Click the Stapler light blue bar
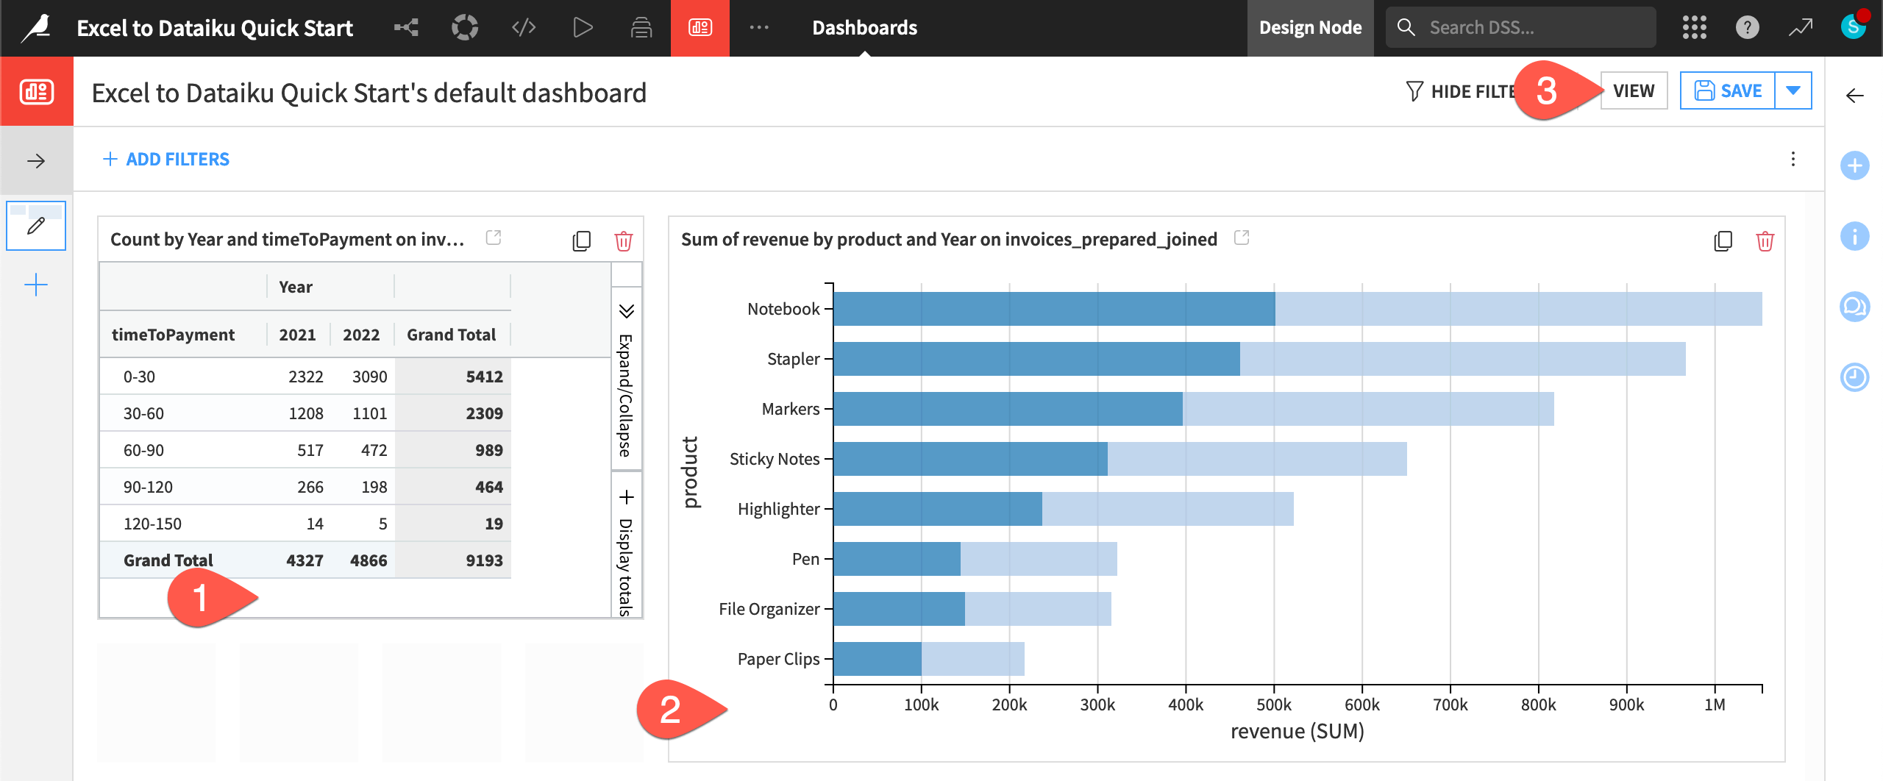Image resolution: width=1883 pixels, height=781 pixels. coord(1463,359)
